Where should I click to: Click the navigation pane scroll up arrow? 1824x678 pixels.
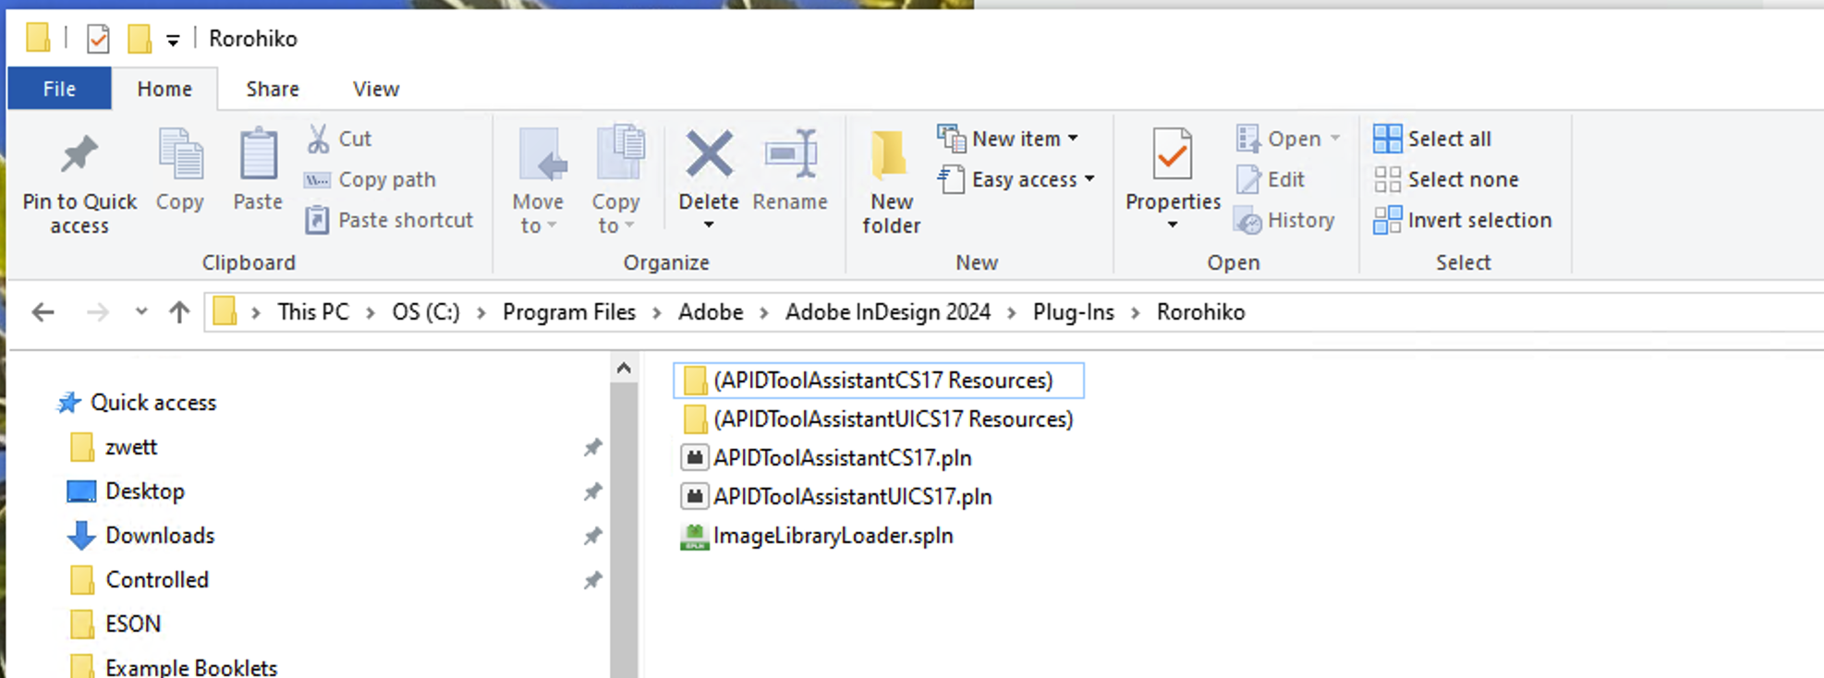tap(624, 369)
